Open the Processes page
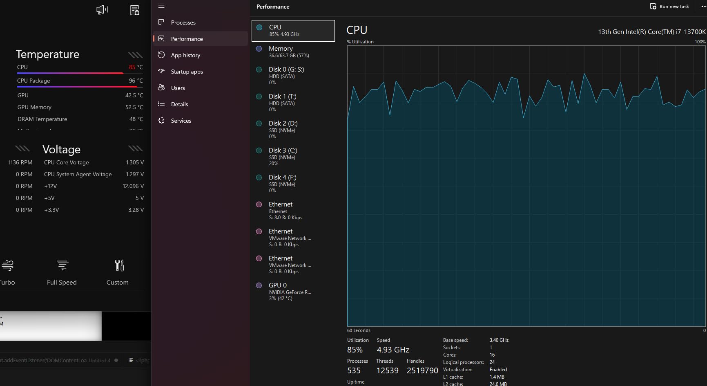Screen dimensions: 707x386 (x=183, y=22)
